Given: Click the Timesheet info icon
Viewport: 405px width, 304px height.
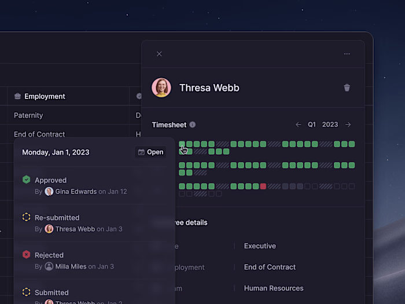Looking at the screenshot, I should tap(193, 124).
